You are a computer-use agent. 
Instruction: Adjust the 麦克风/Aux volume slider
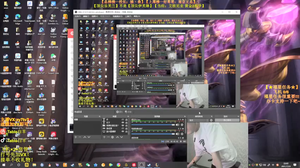point(153,125)
